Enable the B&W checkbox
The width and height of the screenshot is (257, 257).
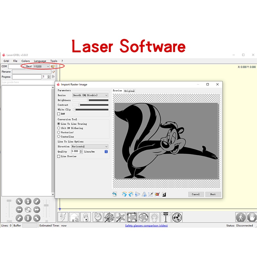[x=59, y=114]
